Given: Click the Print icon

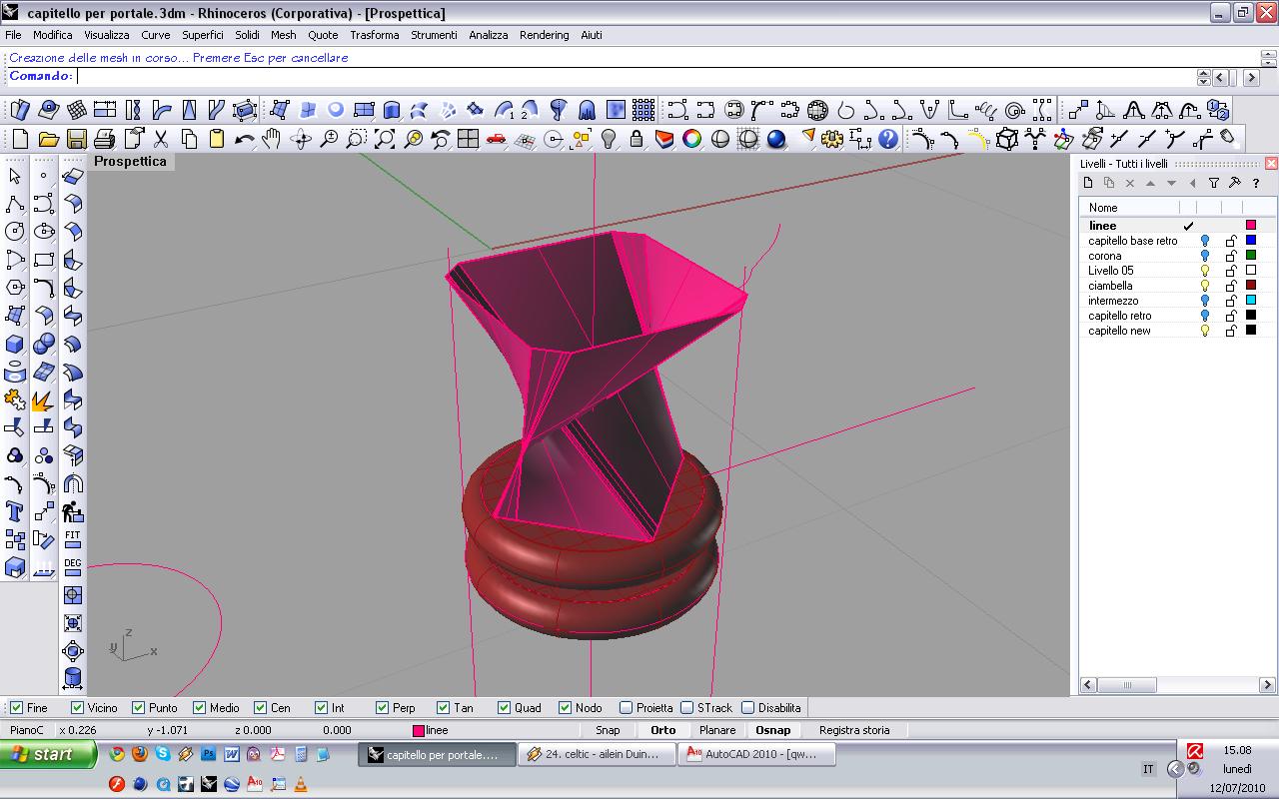Looking at the screenshot, I should [104, 139].
